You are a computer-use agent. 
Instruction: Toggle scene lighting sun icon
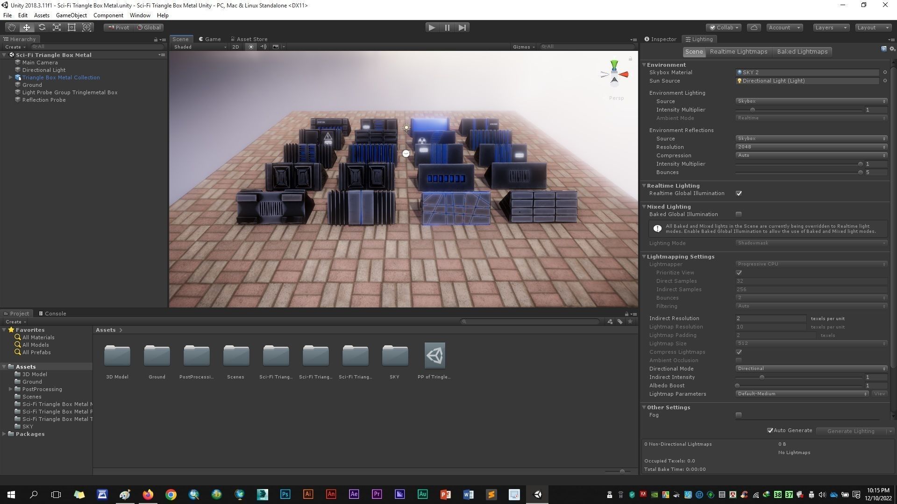coord(251,47)
